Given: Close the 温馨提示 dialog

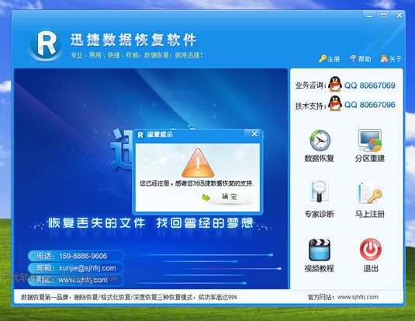Looking at the screenshot, I should coord(254,134).
